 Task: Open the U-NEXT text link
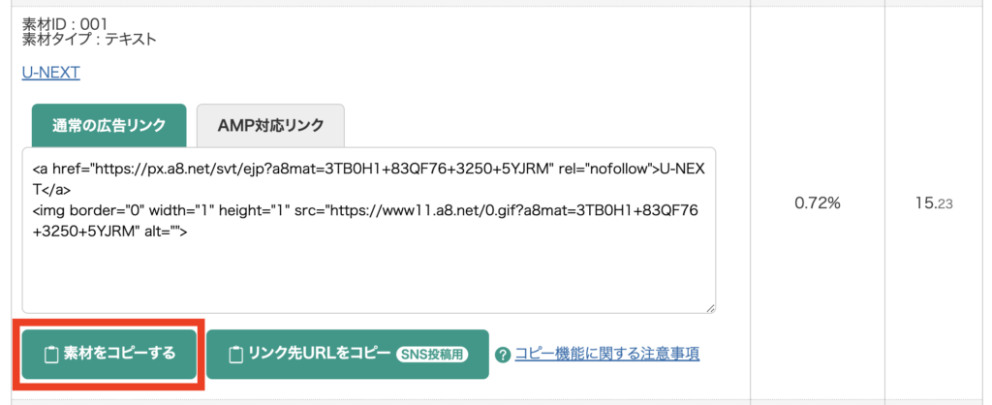coord(51,73)
